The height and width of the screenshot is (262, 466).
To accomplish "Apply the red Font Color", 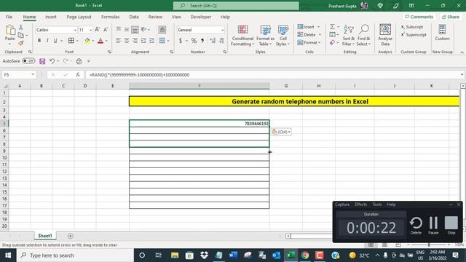I will pyautogui.click(x=100, y=41).
